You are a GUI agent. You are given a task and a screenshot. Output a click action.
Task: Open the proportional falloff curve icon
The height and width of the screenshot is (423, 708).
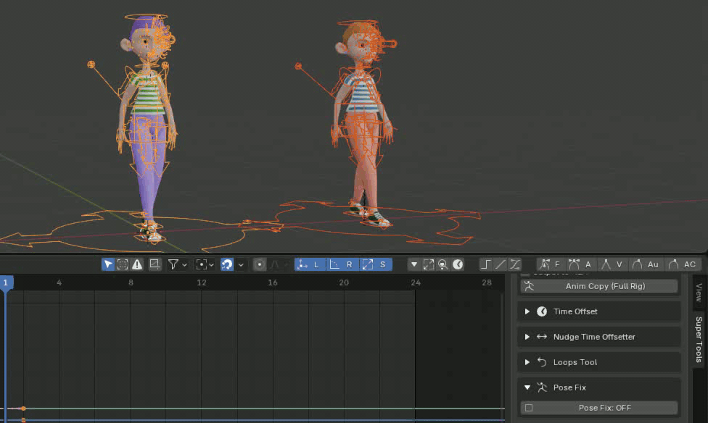click(x=274, y=264)
